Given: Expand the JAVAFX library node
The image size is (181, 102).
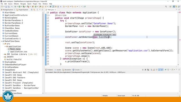Looking at the screenshot, I should pyautogui.click(x=3, y=57).
